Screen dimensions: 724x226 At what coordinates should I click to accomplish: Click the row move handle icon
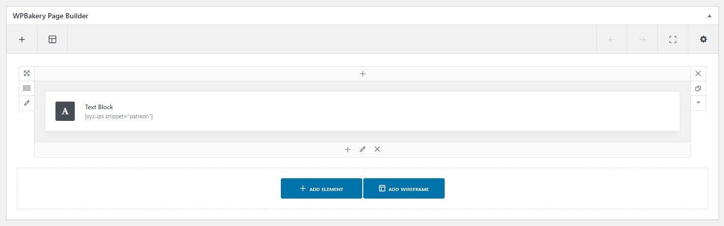click(27, 73)
